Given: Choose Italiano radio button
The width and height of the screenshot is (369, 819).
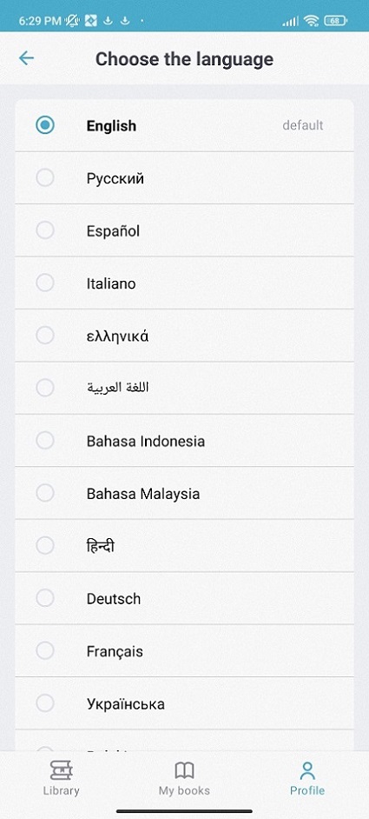Looking at the screenshot, I should point(45,283).
